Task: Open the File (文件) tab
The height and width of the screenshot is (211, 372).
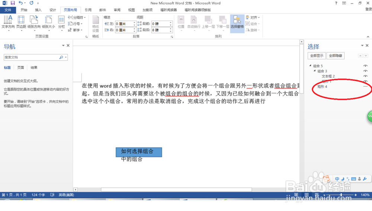Action: (x=8, y=10)
